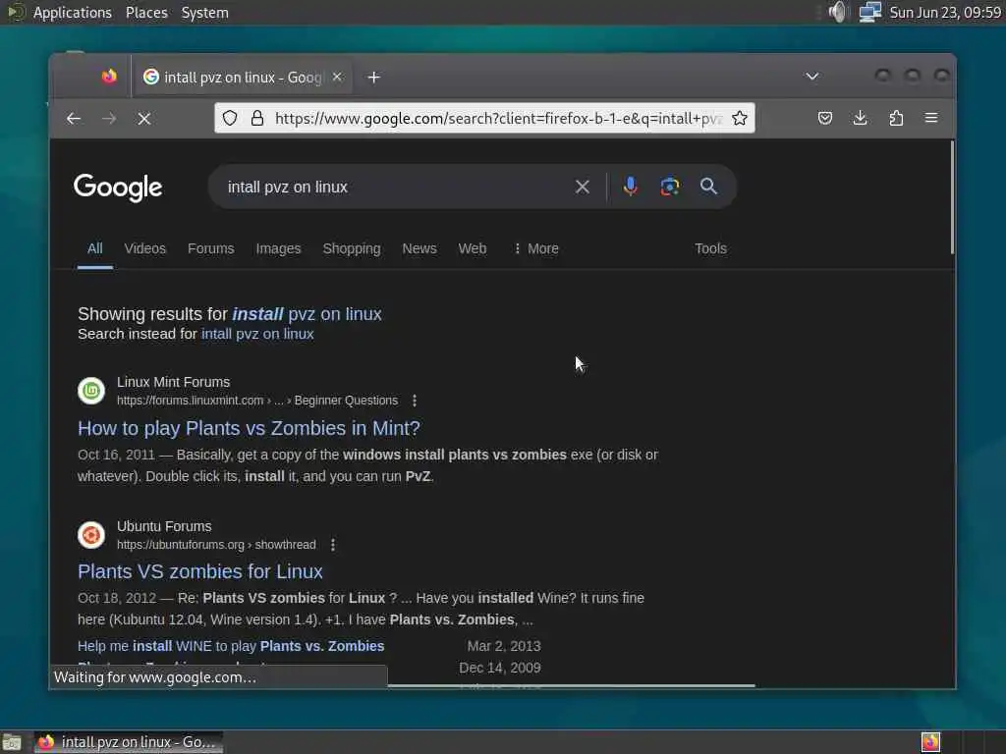This screenshot has height=754, width=1006.
Task: Switch to the Videos tab
Action: click(x=145, y=248)
